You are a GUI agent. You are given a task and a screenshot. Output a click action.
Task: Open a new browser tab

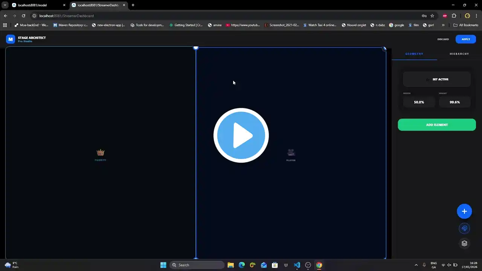(133, 5)
